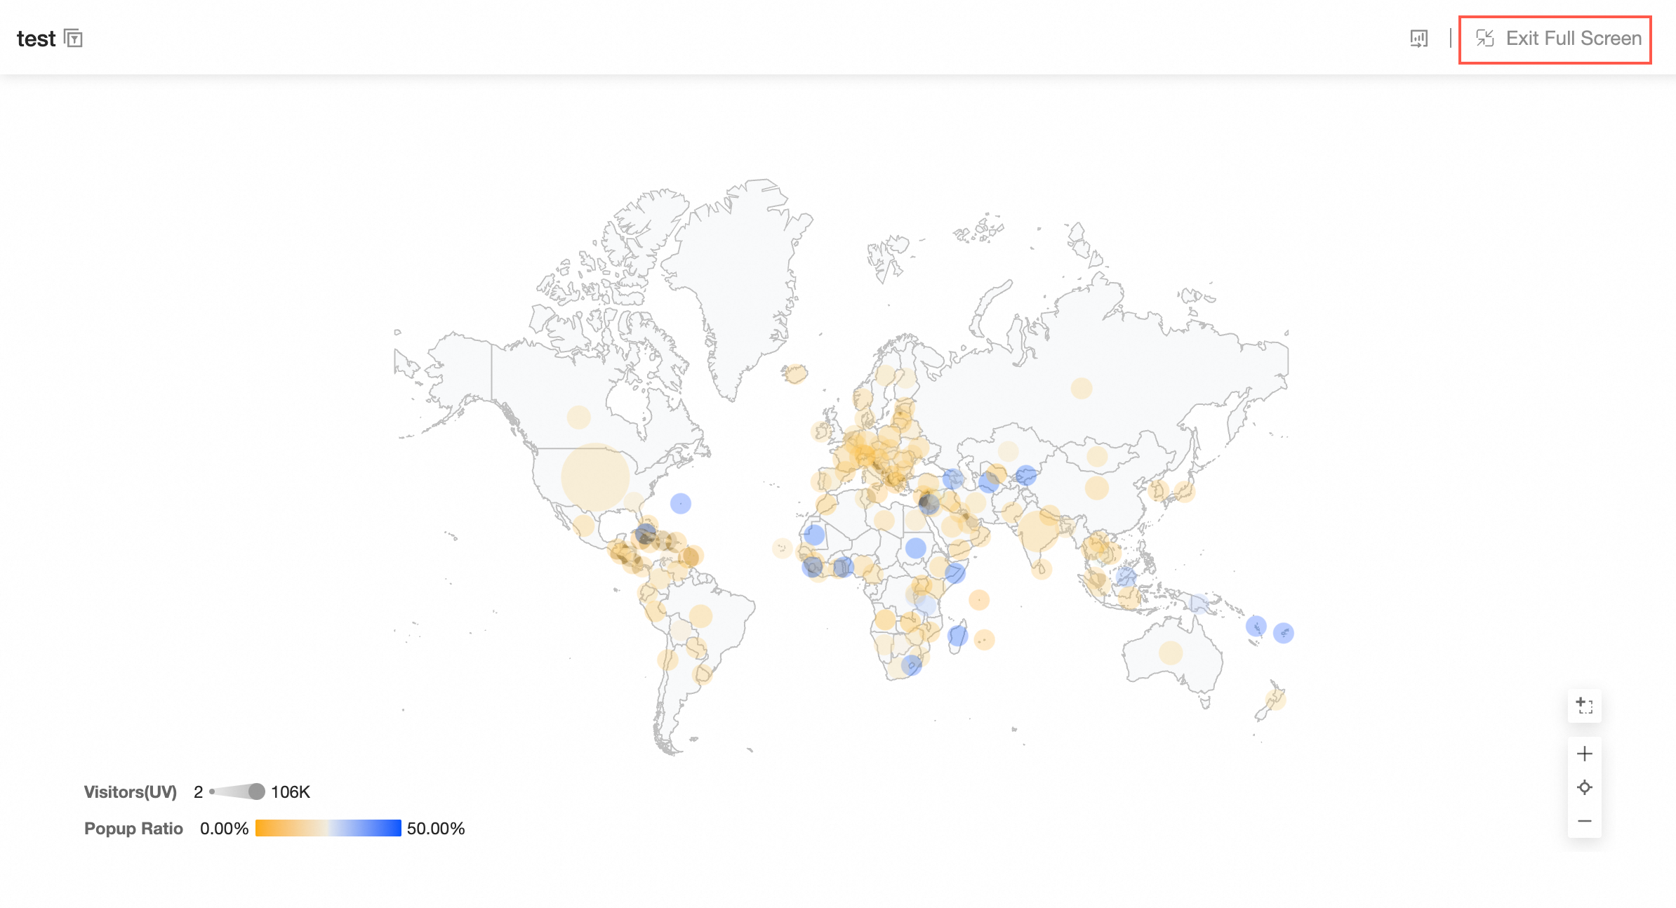1676x908 pixels.
Task: Select the orange bubble over Brazil
Action: point(700,616)
